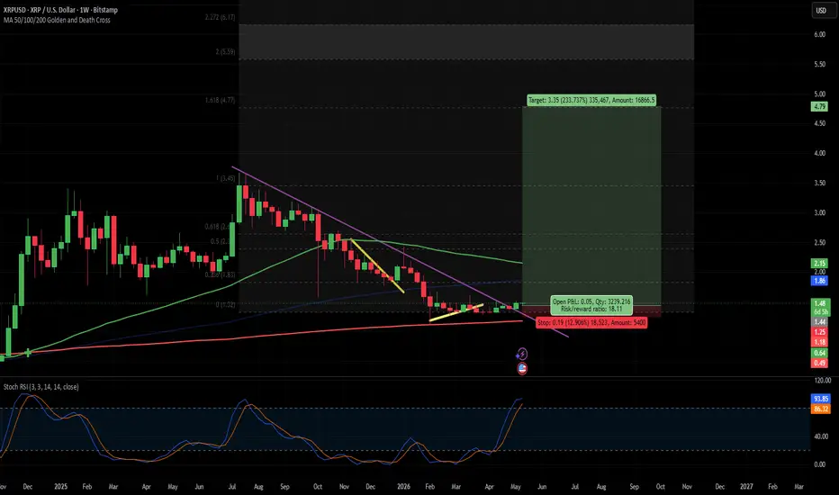Click the 2027 label on time axis

(x=746, y=487)
